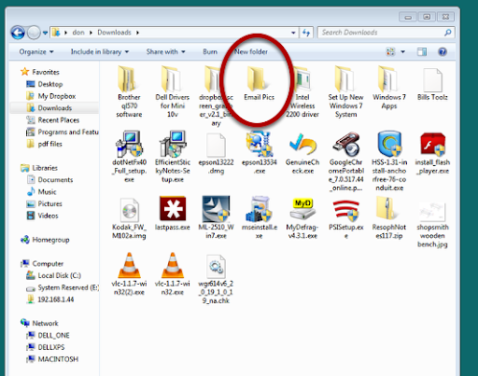Go back with the Back arrow button
Image resolution: width=478 pixels, height=376 pixels.
coord(18,33)
